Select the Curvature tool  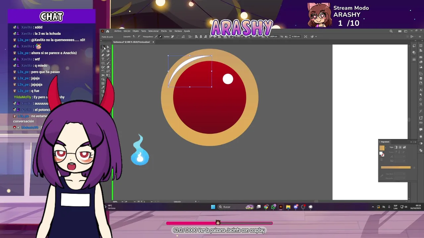(x=108, y=55)
